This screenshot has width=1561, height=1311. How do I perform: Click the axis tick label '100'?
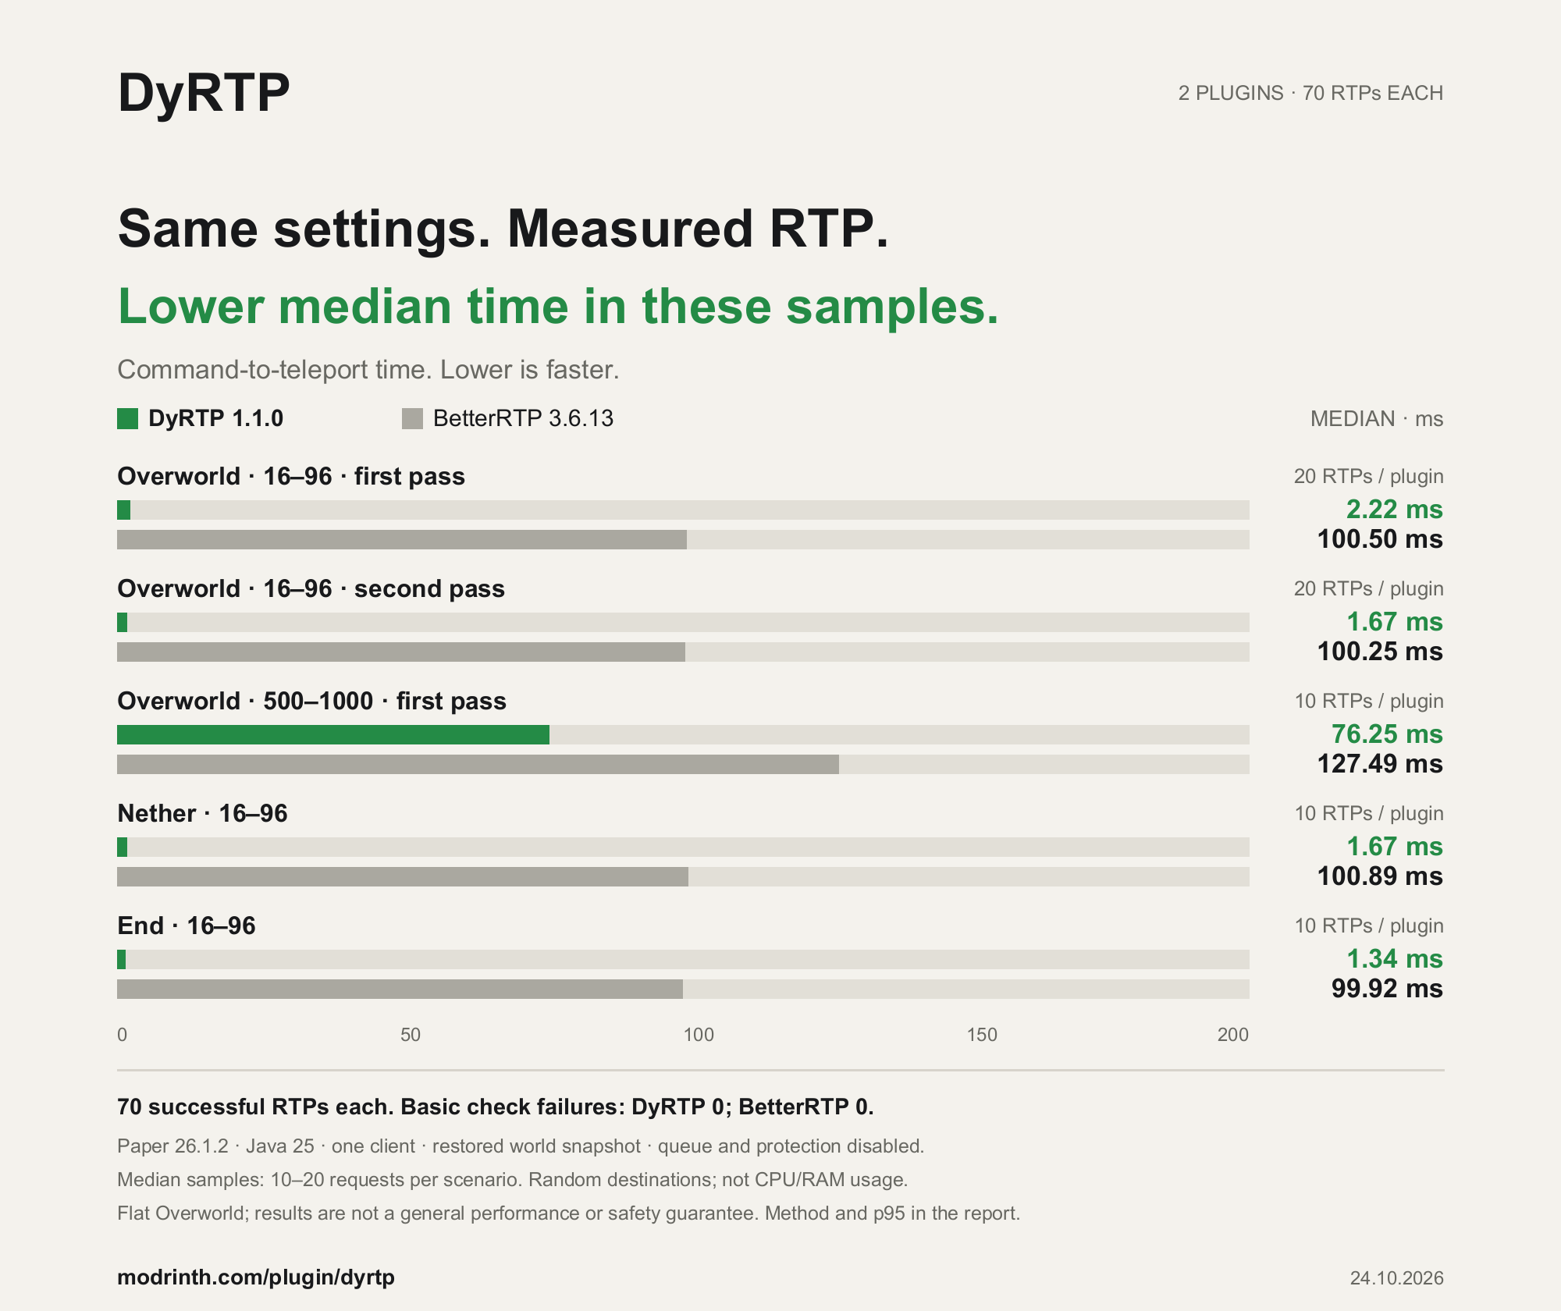coord(699,1035)
